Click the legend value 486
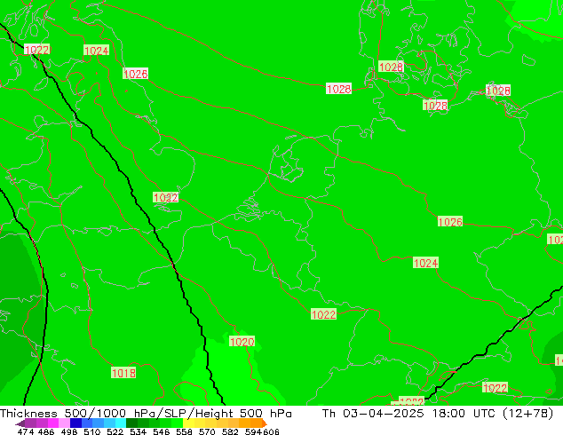563x435 pixels. [x=46, y=431]
